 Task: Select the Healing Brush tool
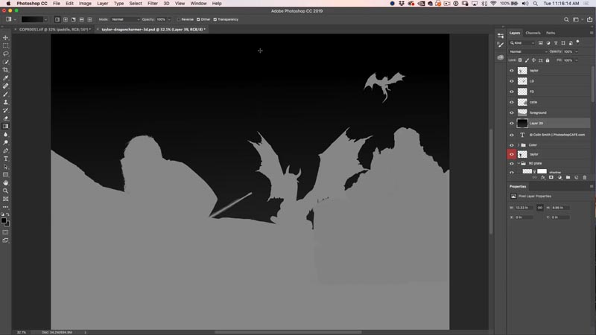point(6,86)
